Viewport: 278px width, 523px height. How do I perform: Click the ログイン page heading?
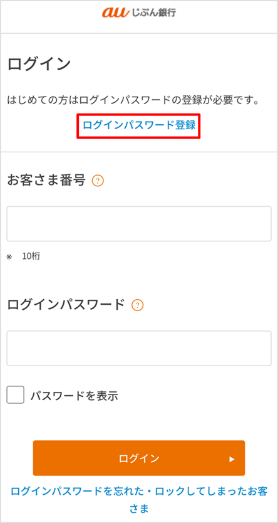[x=39, y=64]
